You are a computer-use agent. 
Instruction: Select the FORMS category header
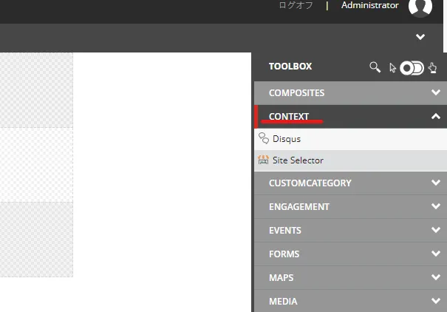pos(350,254)
